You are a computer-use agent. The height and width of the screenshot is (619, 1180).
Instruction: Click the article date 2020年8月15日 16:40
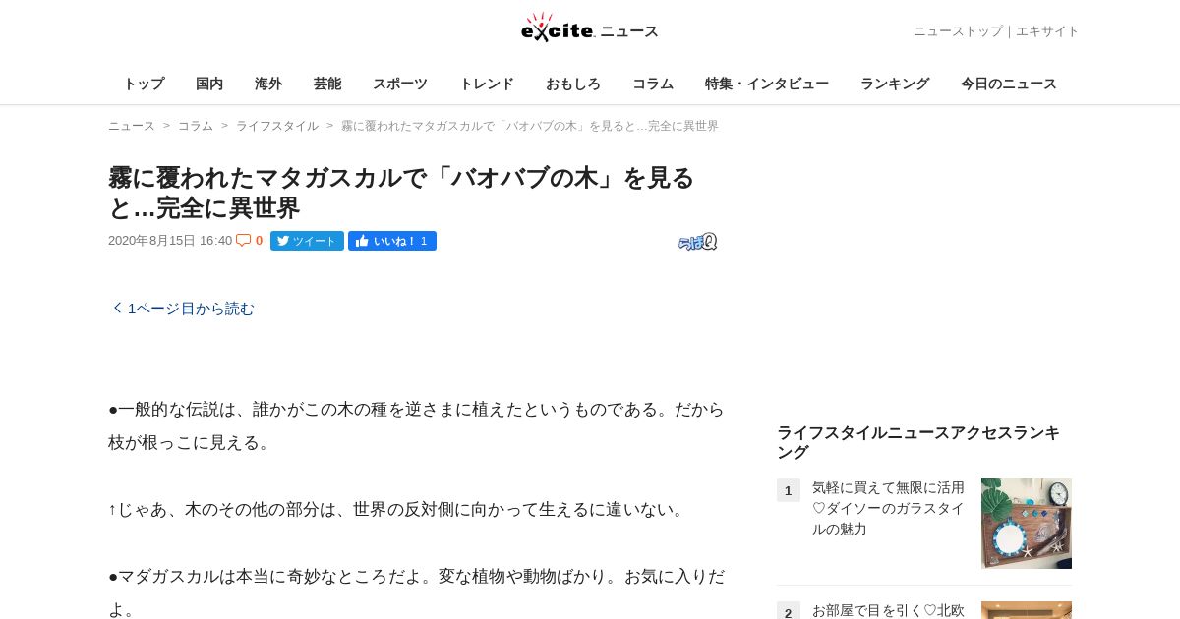pyautogui.click(x=170, y=241)
